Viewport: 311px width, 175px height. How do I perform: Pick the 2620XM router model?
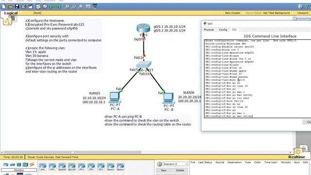pyautogui.click(x=62, y=167)
